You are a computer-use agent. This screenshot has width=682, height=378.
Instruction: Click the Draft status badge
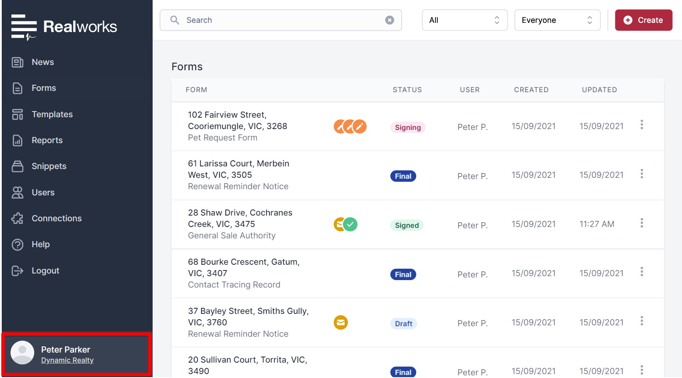(x=403, y=324)
